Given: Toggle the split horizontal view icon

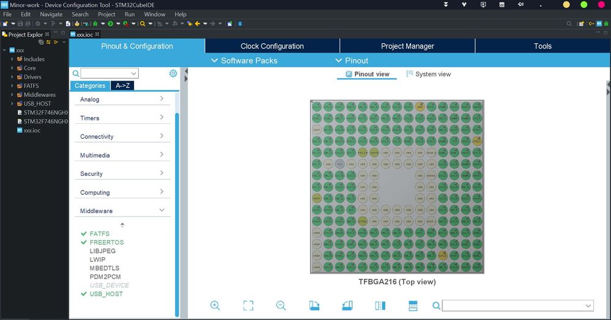Looking at the screenshot, I should click(x=413, y=305).
